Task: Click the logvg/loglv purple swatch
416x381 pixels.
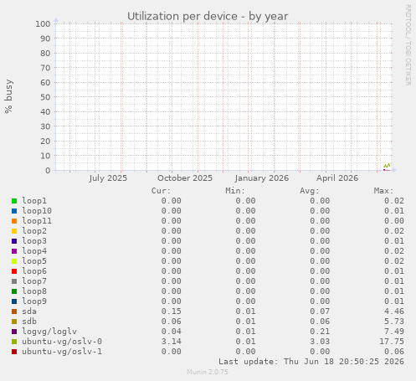Action: tap(14, 332)
